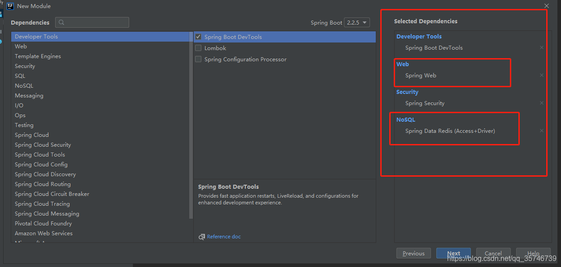This screenshot has width=561, height=267.
Task: Click Spring Data Redis (Access+Driver) entry
Action: 450,131
